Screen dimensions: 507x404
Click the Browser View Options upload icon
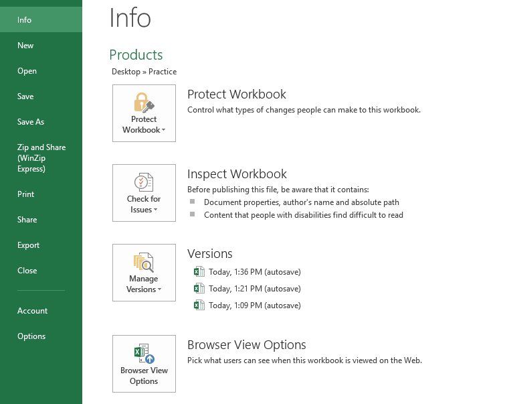point(144,354)
